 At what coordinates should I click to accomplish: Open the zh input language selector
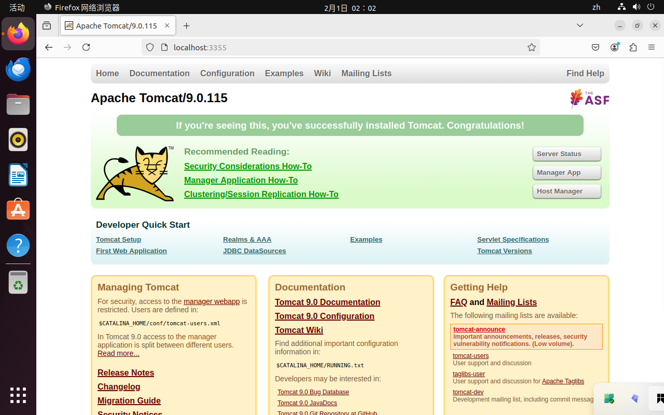596,7
